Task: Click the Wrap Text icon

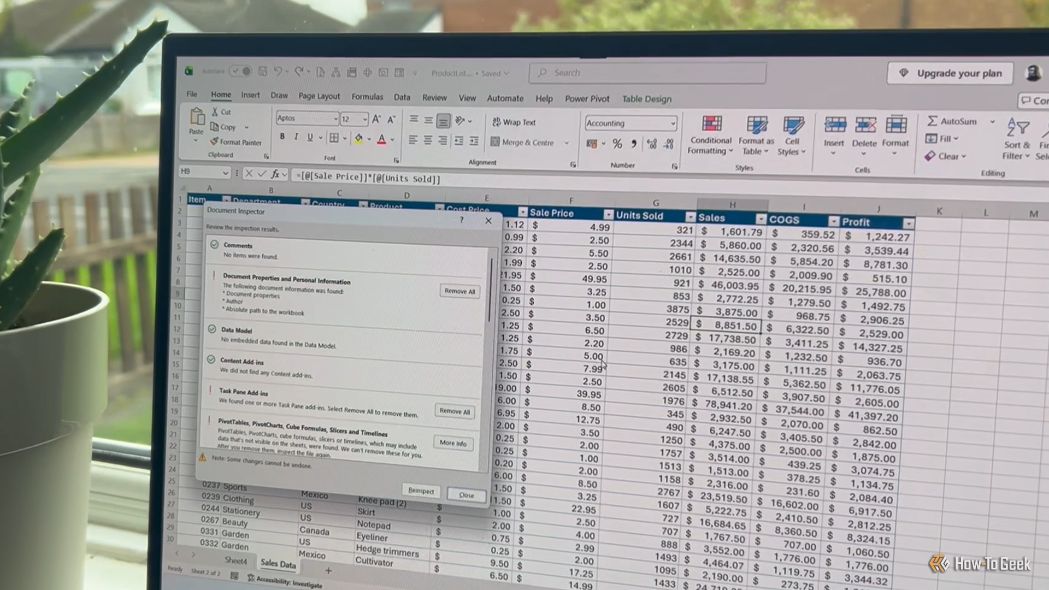Action: pos(496,122)
